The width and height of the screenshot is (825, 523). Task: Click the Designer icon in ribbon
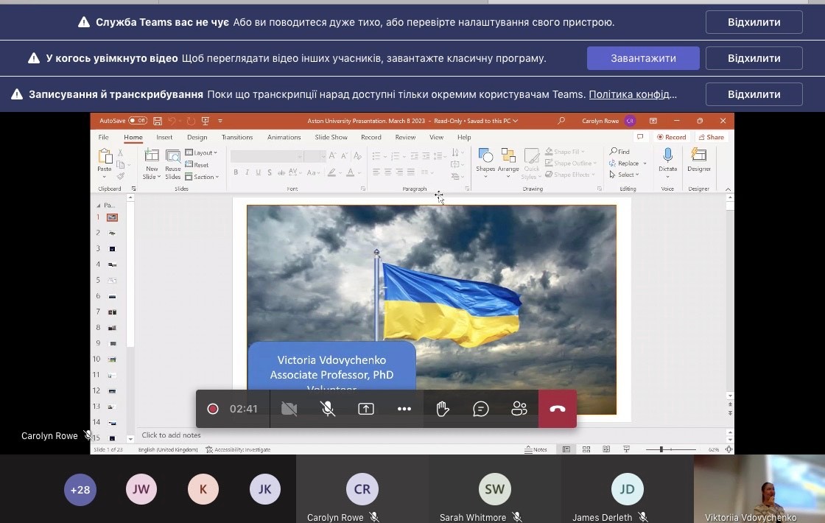699,159
